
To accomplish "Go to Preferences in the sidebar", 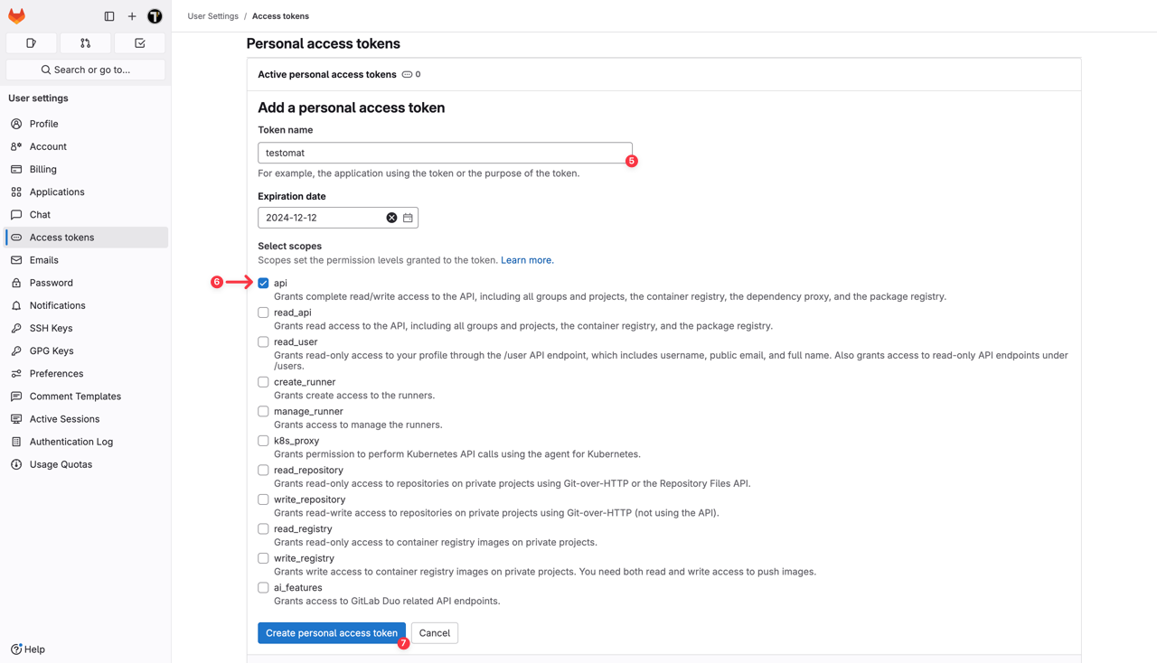I will point(58,373).
